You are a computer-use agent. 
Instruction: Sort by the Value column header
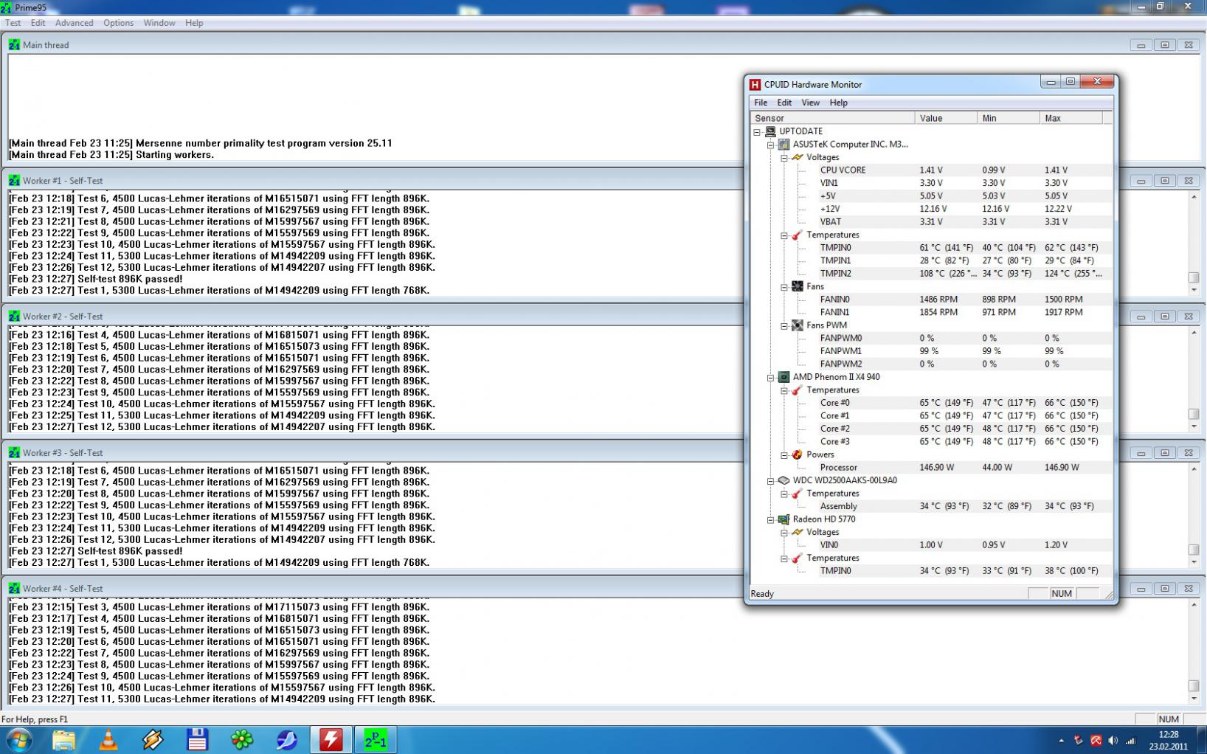click(x=946, y=118)
